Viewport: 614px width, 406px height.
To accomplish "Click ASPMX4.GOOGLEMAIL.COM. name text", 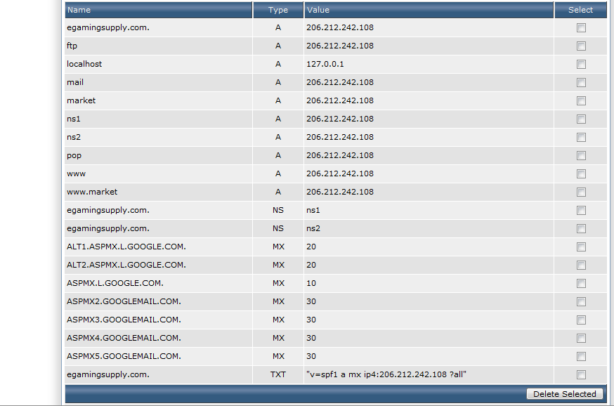I will [x=124, y=338].
